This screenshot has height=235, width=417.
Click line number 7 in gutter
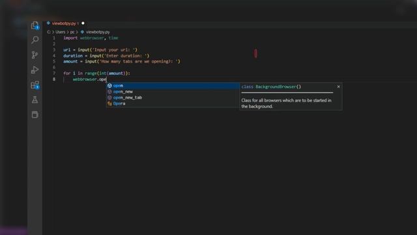[x=54, y=73]
